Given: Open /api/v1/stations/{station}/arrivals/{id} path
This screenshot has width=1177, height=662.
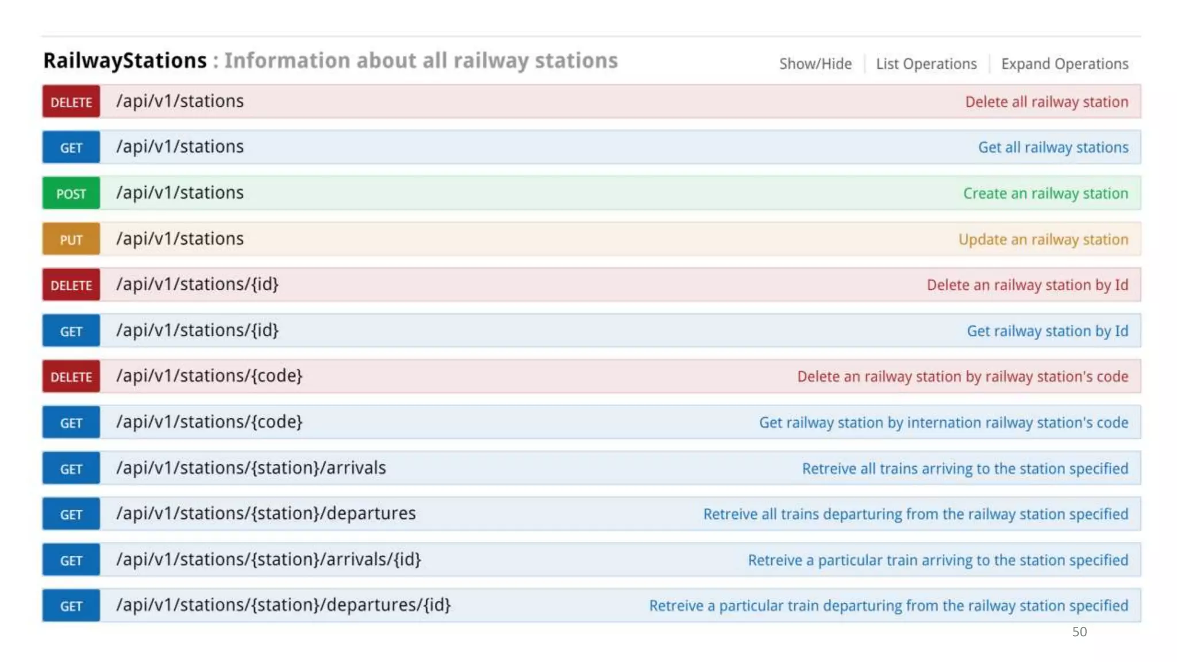Looking at the screenshot, I should click(x=268, y=559).
